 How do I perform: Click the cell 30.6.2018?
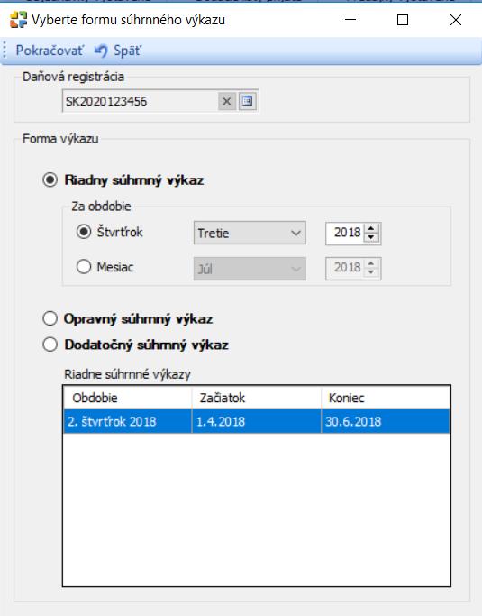pos(386,421)
